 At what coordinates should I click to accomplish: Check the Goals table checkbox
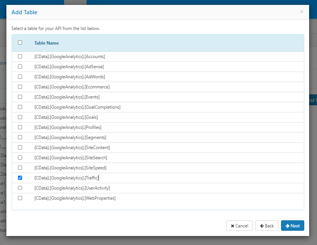(20, 117)
